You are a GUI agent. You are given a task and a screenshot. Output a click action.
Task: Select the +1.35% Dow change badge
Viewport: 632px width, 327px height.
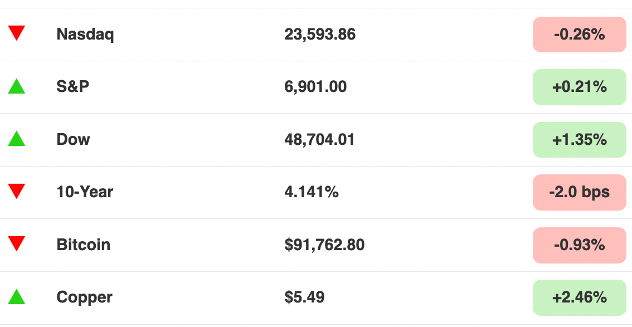point(579,140)
